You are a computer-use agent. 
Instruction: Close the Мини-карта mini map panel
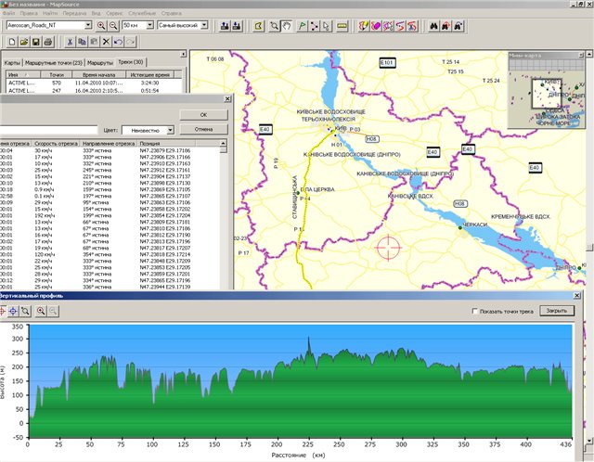point(581,56)
